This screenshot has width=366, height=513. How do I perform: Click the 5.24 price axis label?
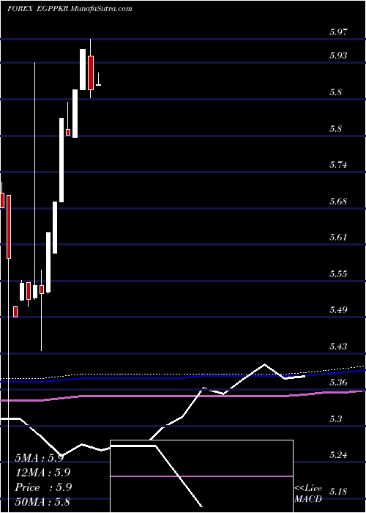(339, 455)
